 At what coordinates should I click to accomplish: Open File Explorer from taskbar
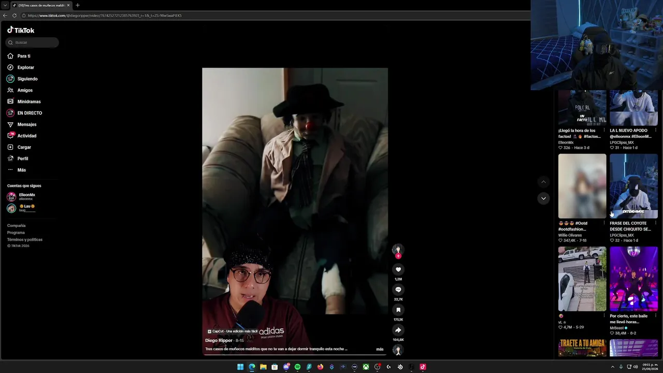(263, 367)
